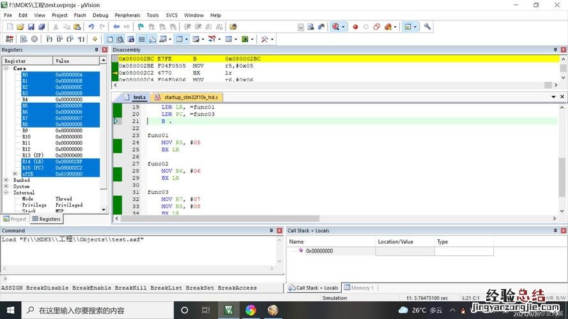This screenshot has width=568, height=319.
Task: Click the Open file folder icon
Action: (20, 27)
